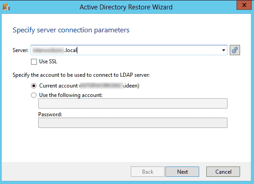Click the LDAP server account instruction text

coord(81,75)
